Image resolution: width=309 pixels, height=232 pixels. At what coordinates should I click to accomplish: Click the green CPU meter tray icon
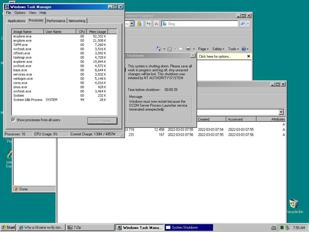click(282, 228)
